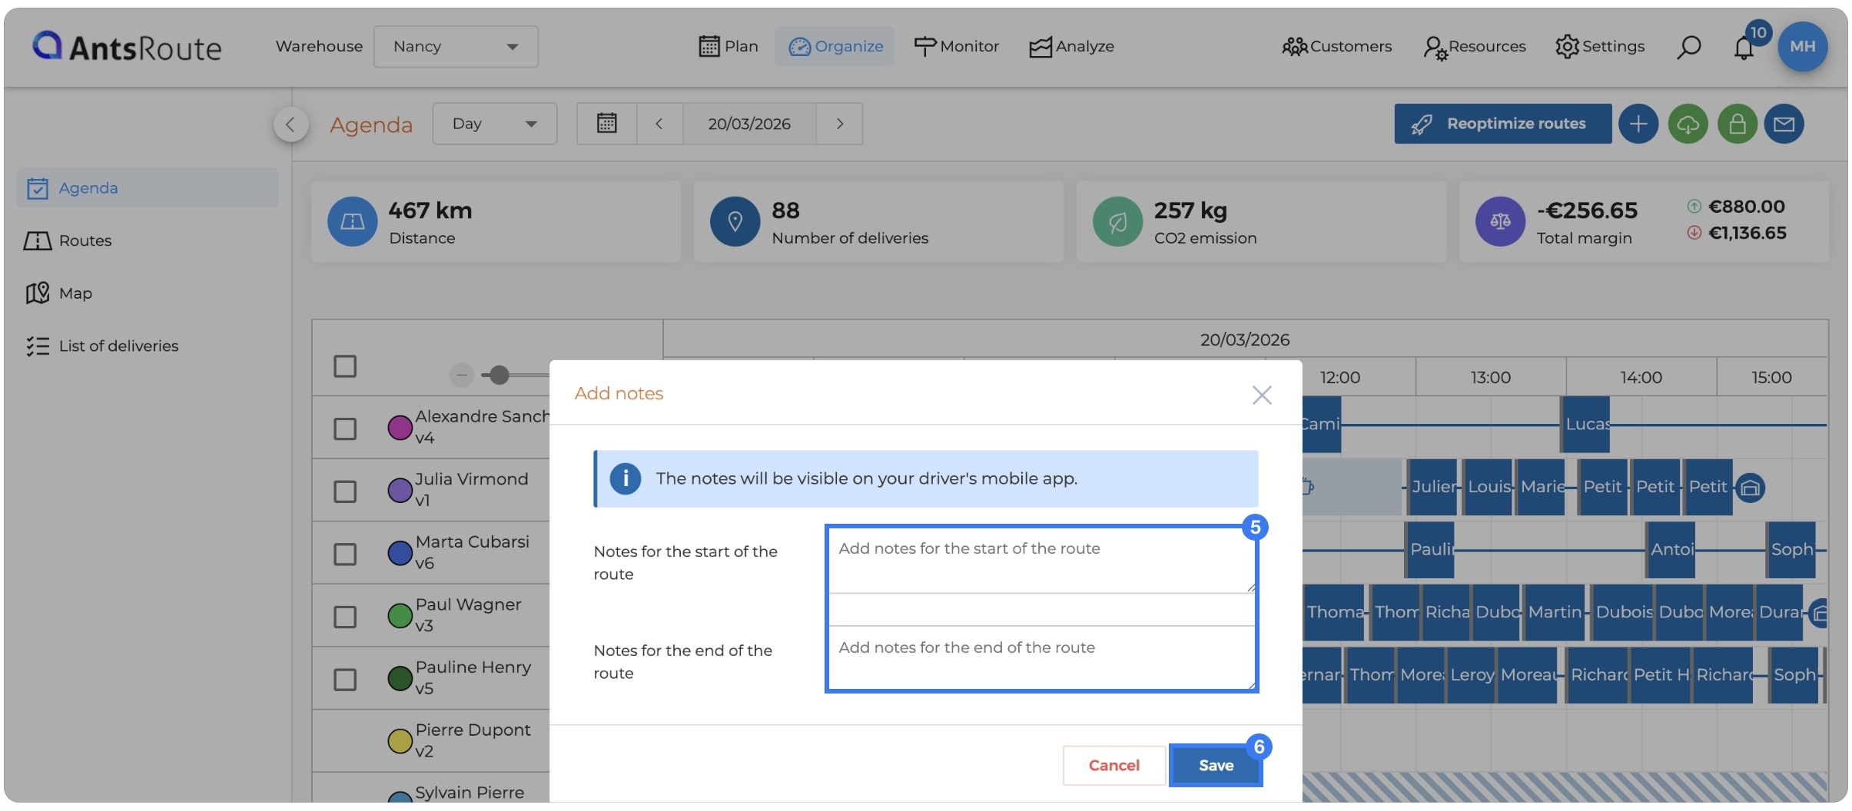Click the Pierre Dupont v2 route name

click(473, 740)
